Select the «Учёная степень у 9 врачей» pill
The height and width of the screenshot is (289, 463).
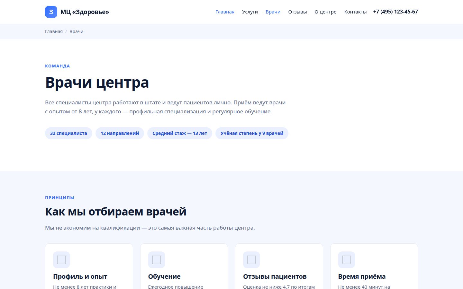coord(252,133)
